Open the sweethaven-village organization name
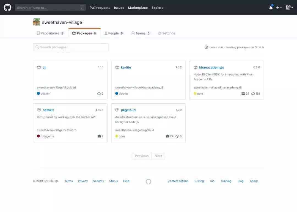The width and height of the screenshot is (297, 212). [x=62, y=22]
